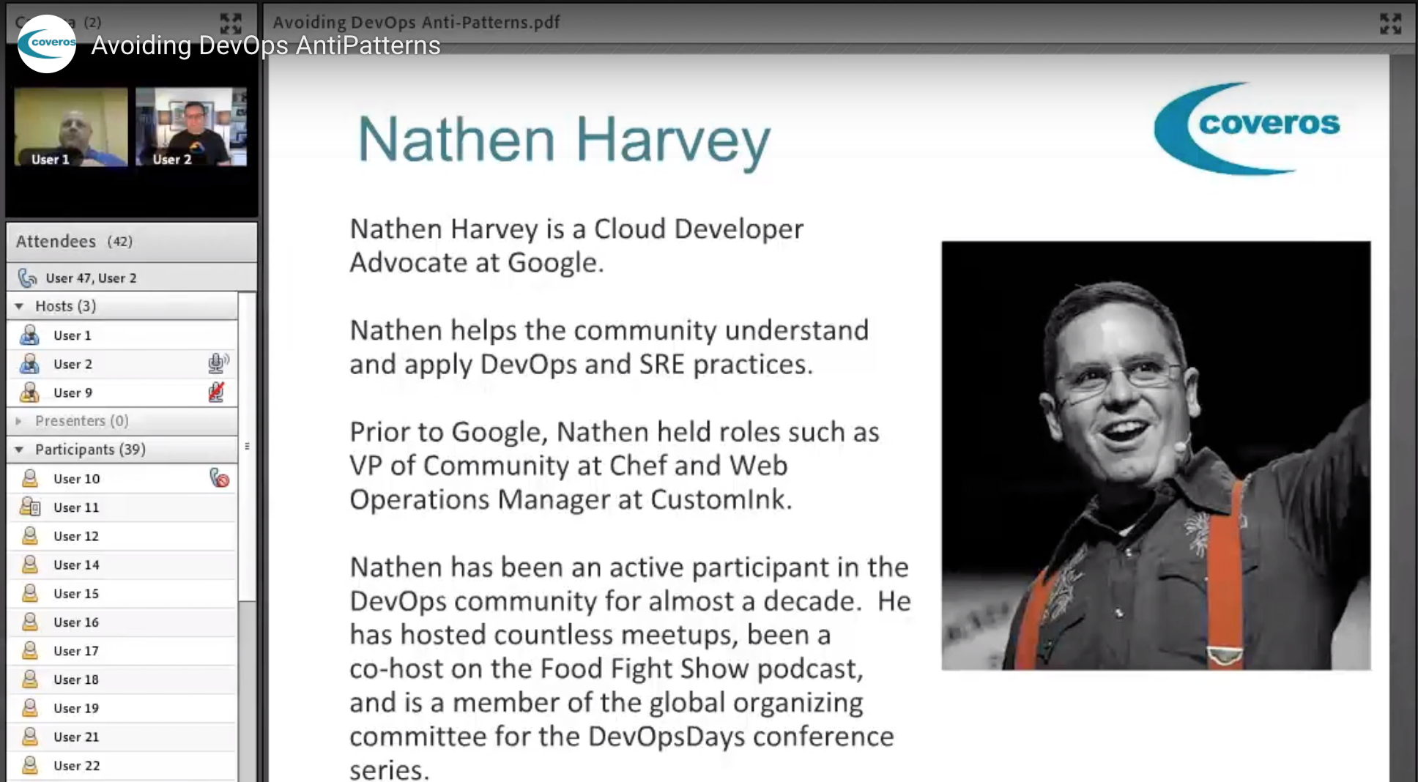Click User 19 participant avatar icon
This screenshot has width=1418, height=782.
29,708
